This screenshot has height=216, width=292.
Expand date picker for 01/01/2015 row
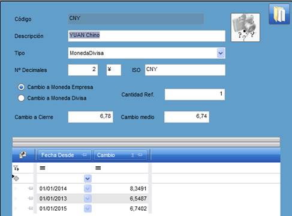[x=88, y=209]
